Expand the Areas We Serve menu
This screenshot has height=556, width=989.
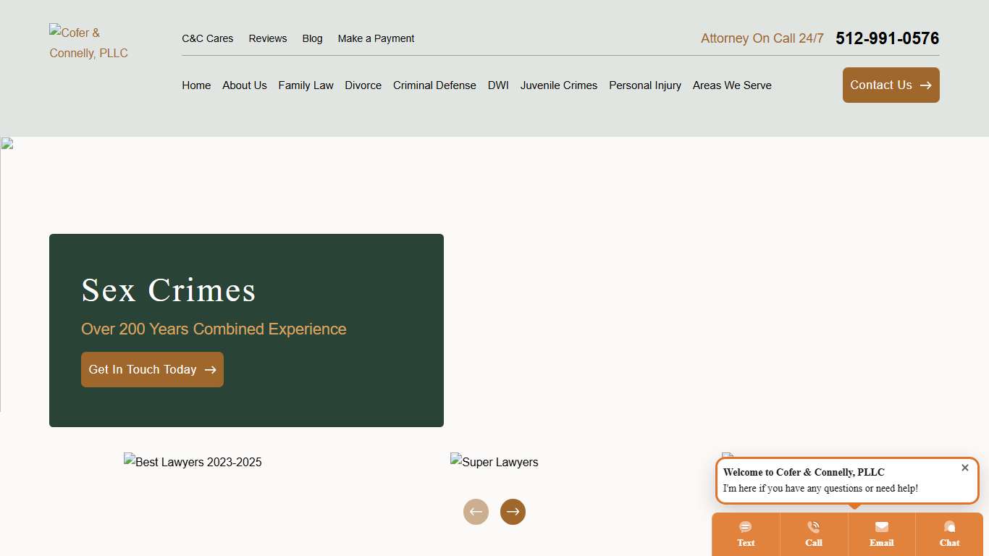click(x=732, y=85)
